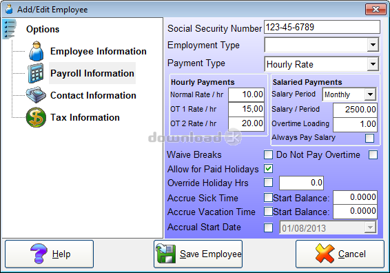This screenshot has height=273, width=390.
Task: Click the Employee Information person icon
Action: click(37, 51)
